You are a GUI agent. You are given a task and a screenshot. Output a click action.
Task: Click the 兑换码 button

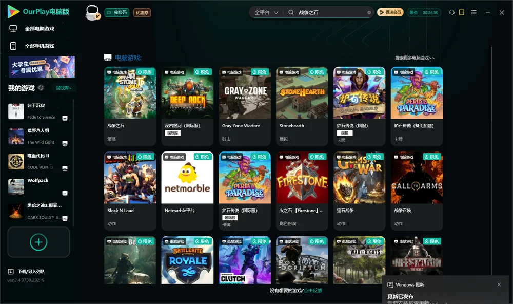tap(117, 13)
